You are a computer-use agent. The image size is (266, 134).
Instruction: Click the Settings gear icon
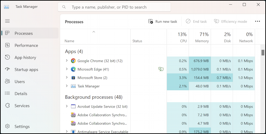(x=7, y=126)
